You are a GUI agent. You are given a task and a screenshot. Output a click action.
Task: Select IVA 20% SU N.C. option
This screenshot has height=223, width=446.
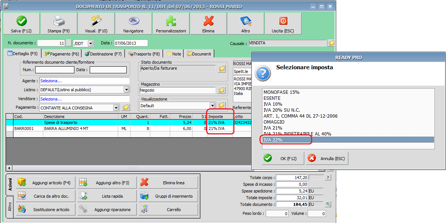click(348, 110)
